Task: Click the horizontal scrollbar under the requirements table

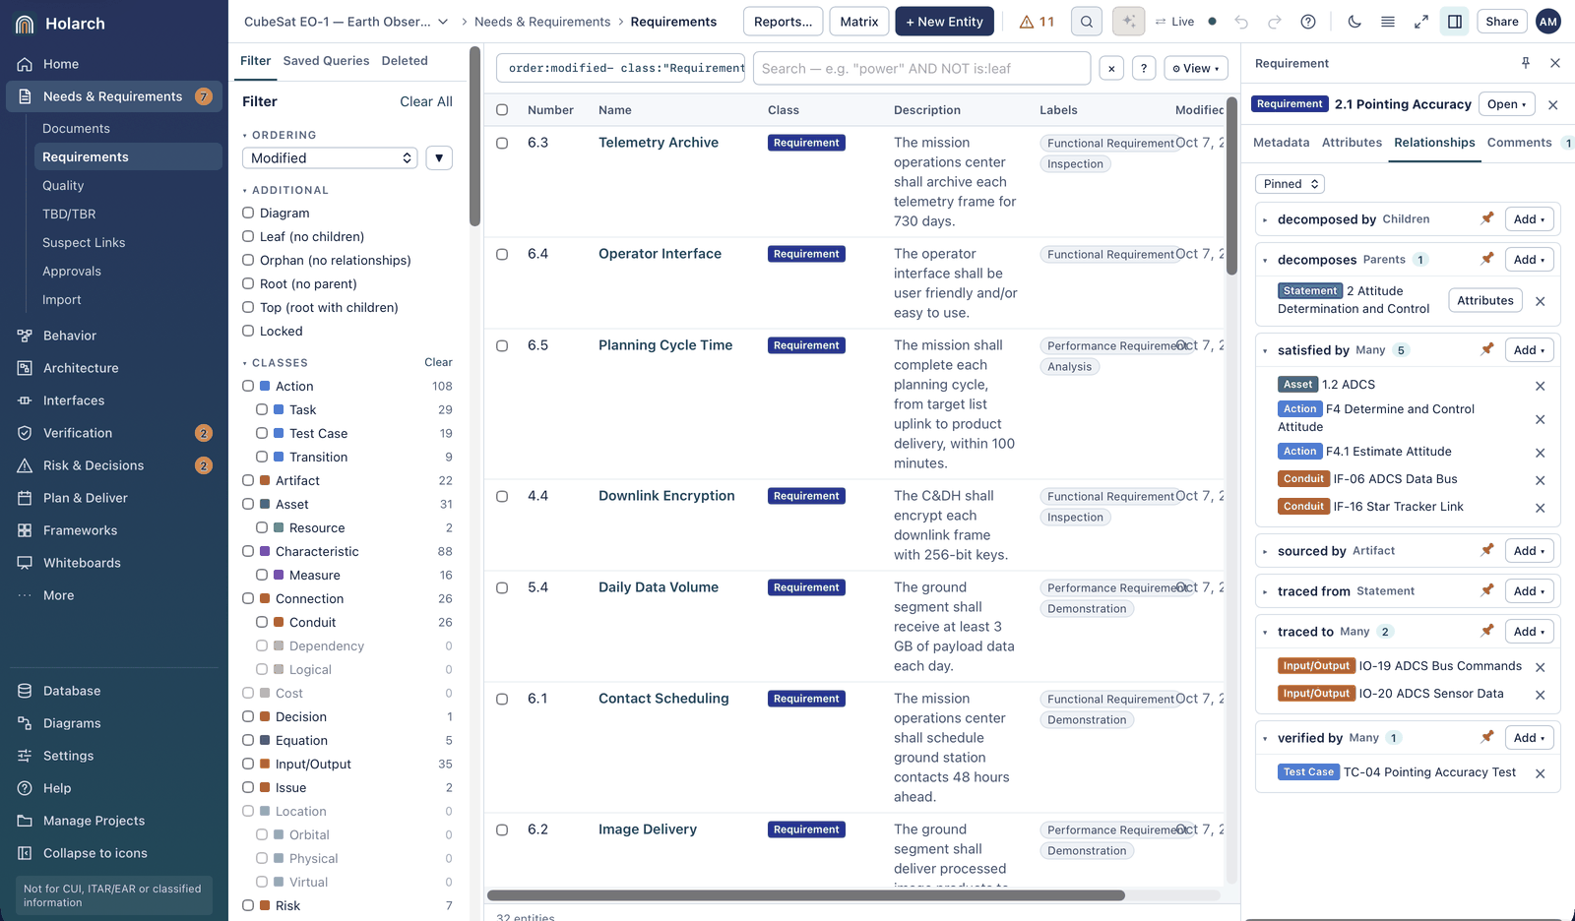Action: coord(806,895)
